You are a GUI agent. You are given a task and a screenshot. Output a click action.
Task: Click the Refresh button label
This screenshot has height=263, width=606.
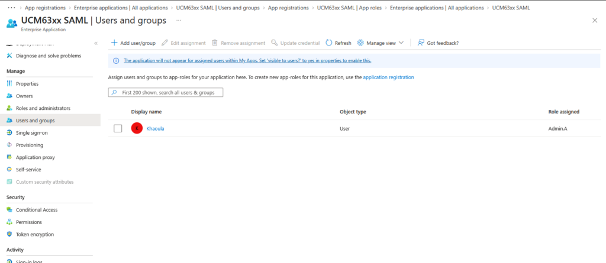[343, 43]
